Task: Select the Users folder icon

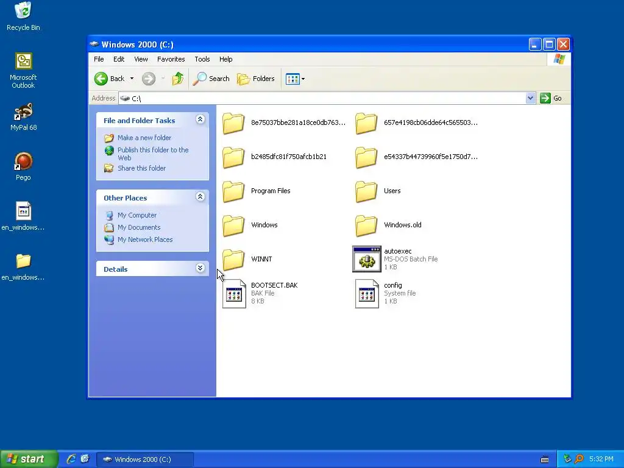Action: [x=366, y=191]
